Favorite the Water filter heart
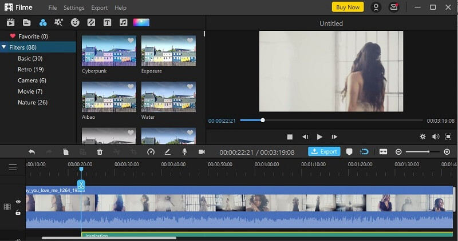 coord(190,87)
